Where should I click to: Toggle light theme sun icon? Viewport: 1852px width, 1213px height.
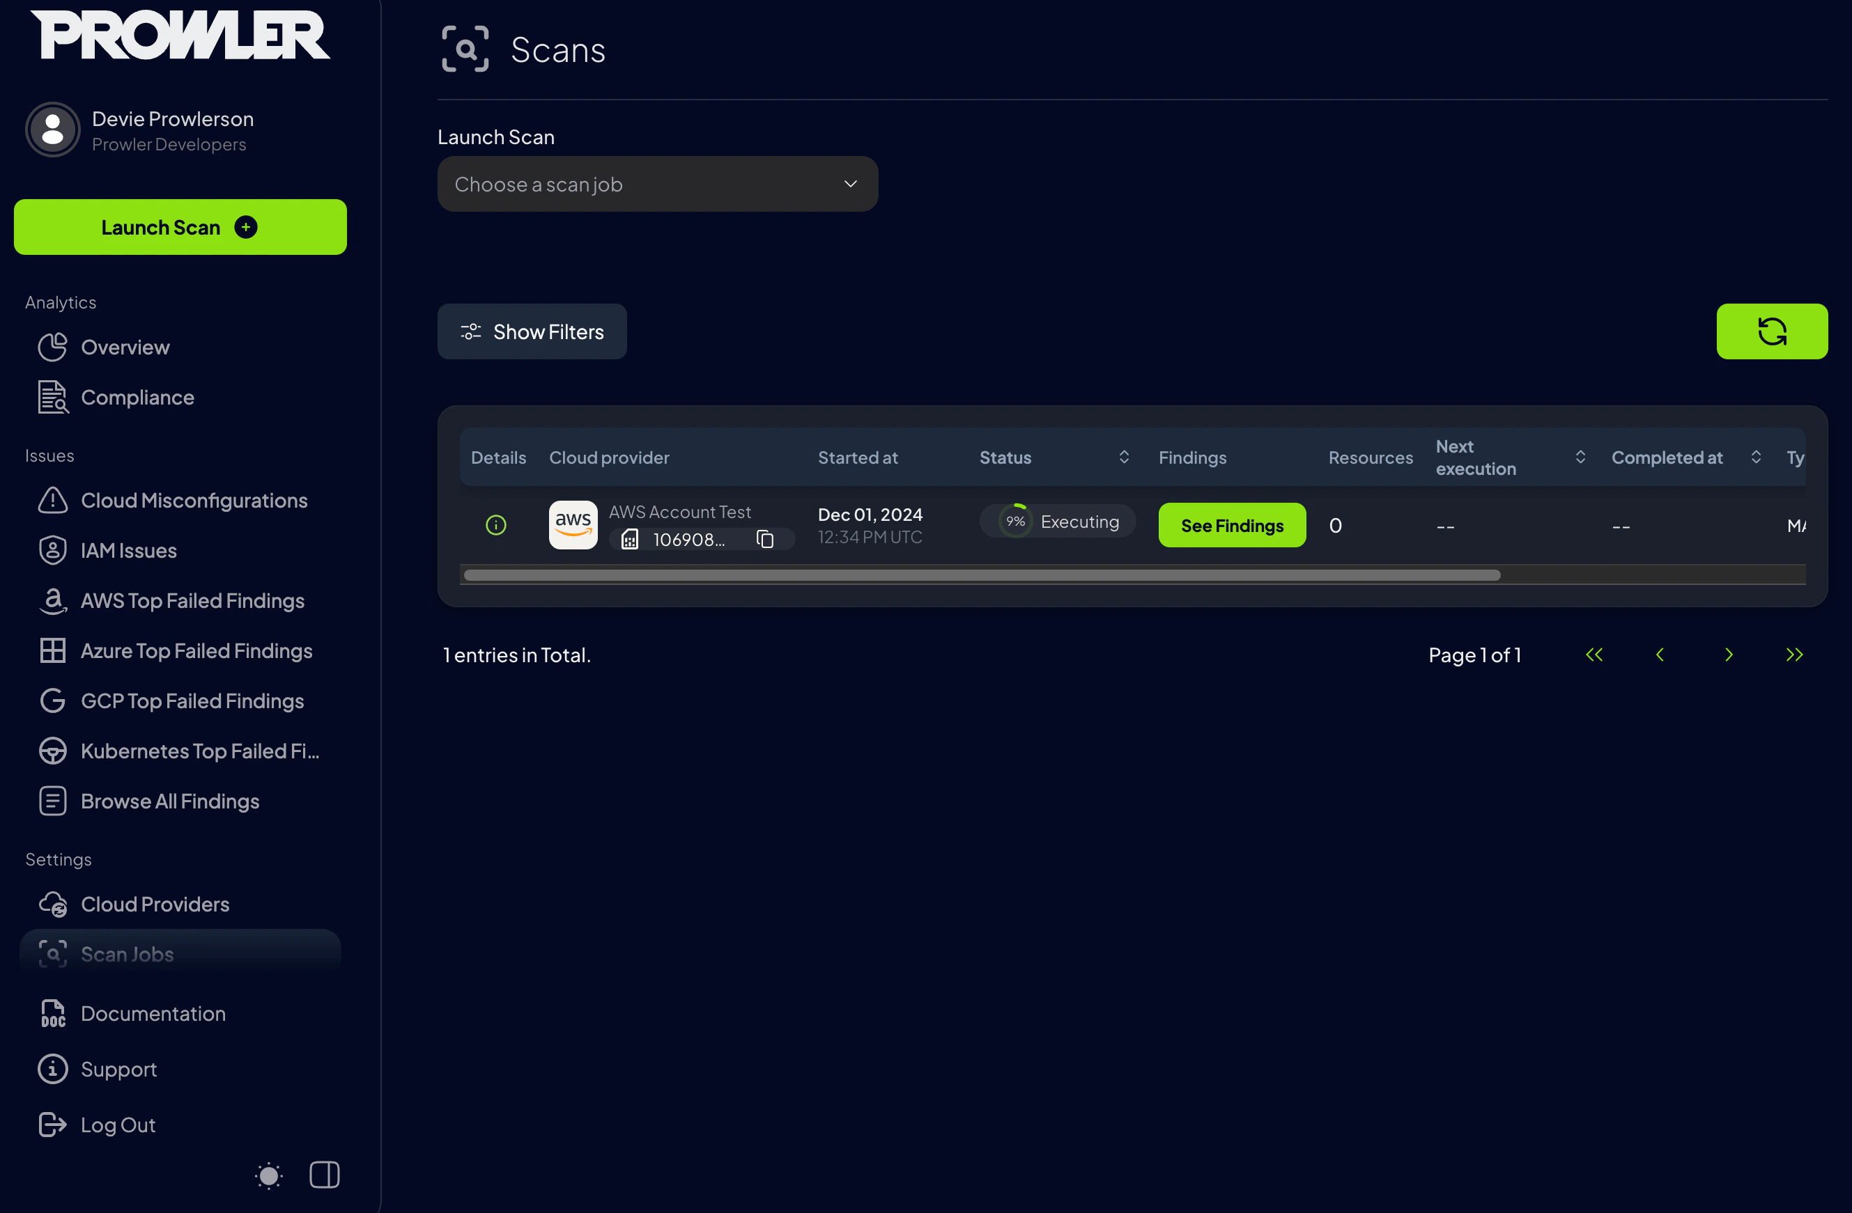pos(268,1175)
